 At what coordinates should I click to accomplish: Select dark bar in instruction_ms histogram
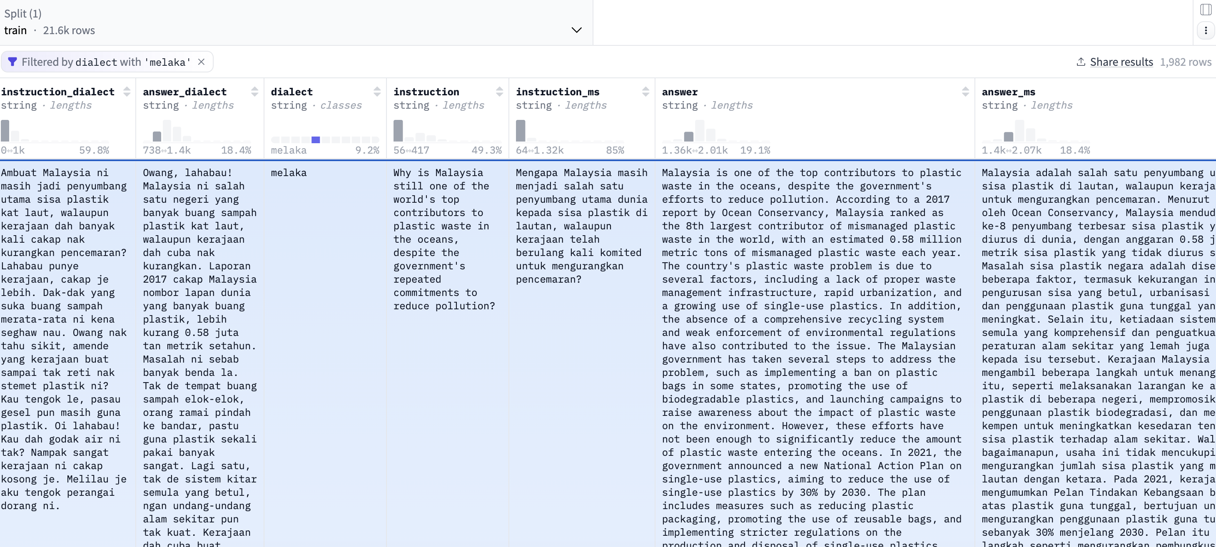(x=520, y=131)
